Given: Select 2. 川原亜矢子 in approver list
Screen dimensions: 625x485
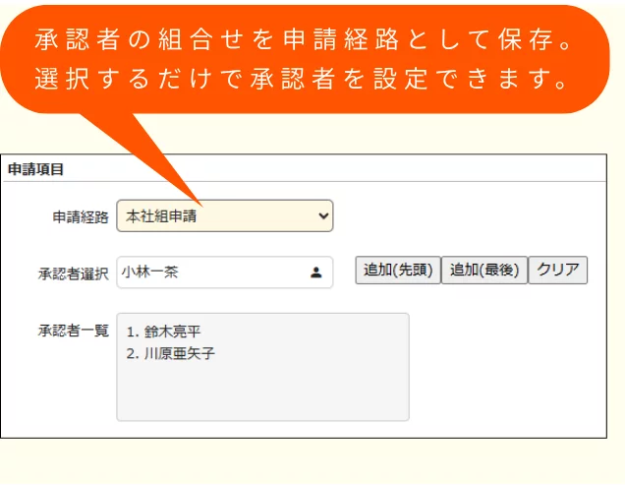Looking at the screenshot, I should coord(171,353).
